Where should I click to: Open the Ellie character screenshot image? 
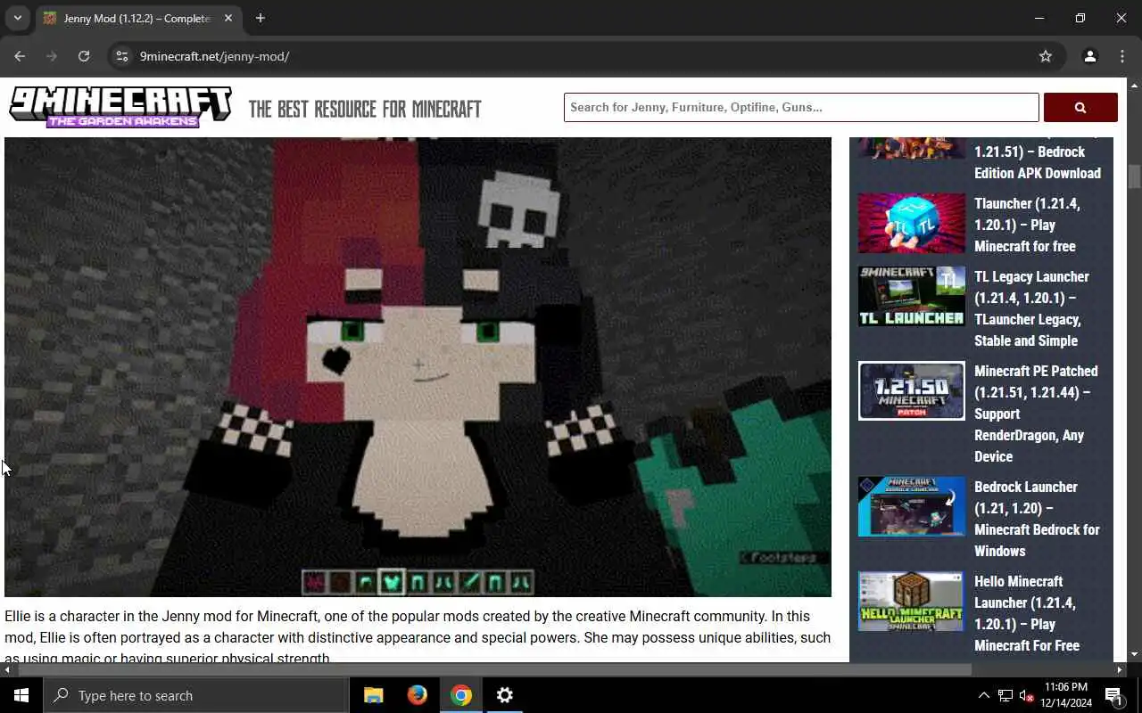pos(418,366)
